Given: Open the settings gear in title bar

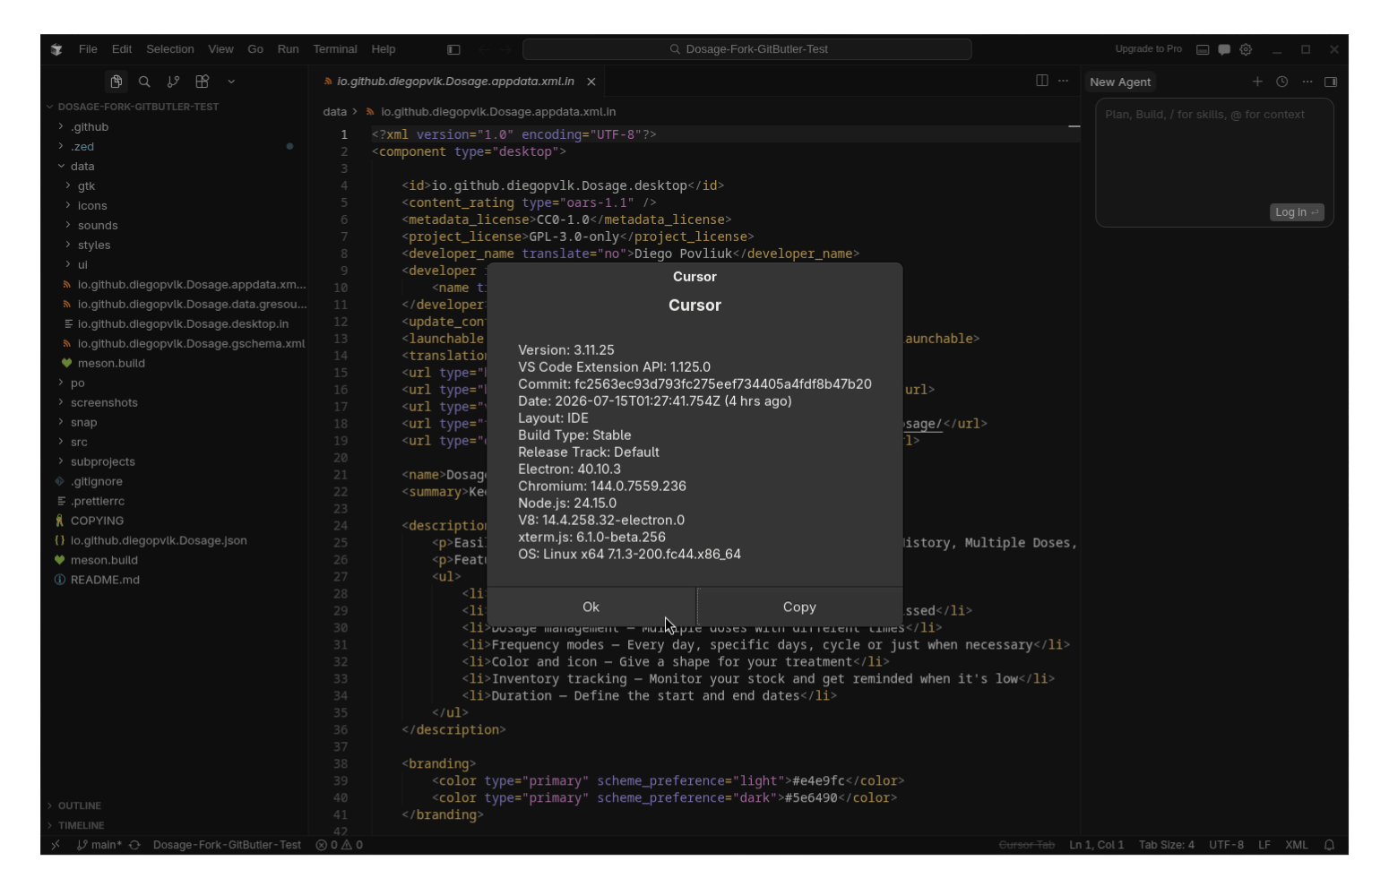Looking at the screenshot, I should click(1246, 49).
